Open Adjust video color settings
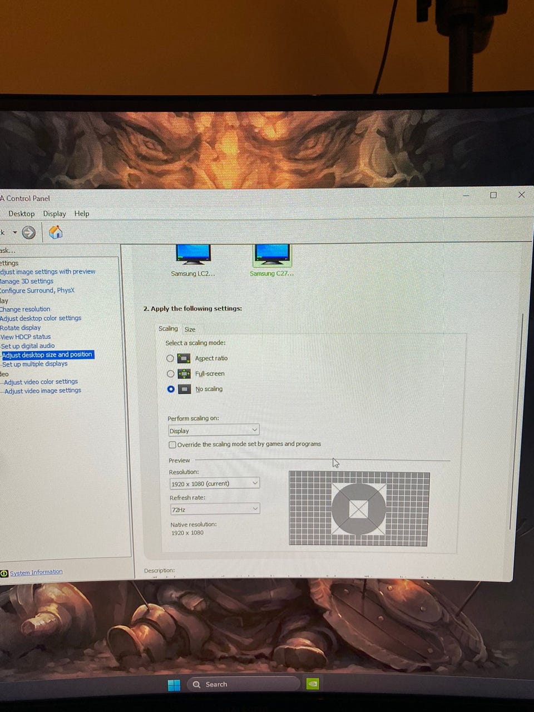 pos(41,382)
